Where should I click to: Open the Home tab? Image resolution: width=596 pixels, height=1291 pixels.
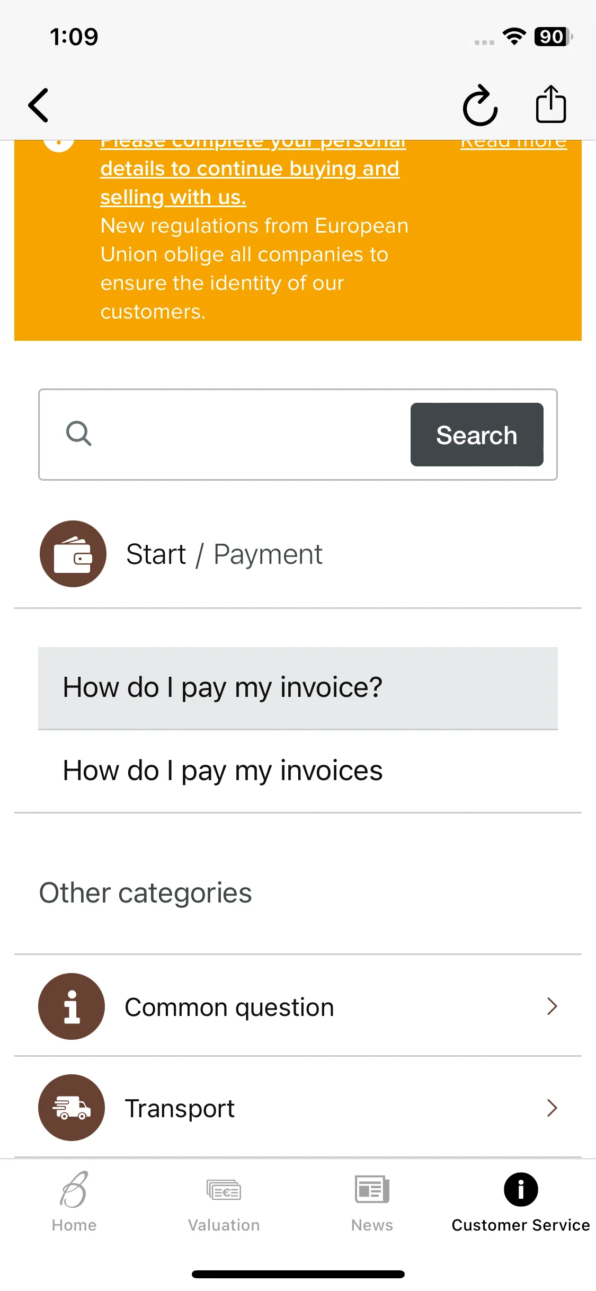coord(74,1202)
